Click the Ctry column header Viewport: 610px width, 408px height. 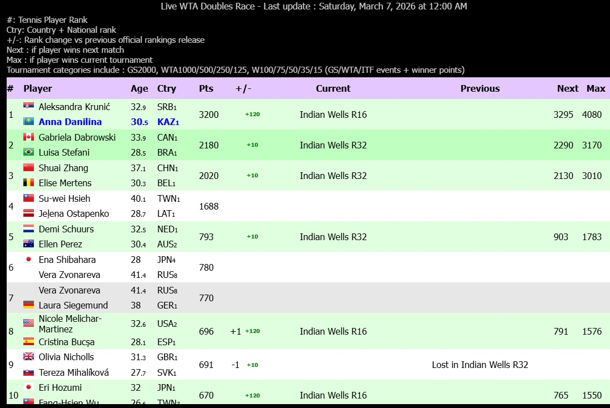pos(167,88)
